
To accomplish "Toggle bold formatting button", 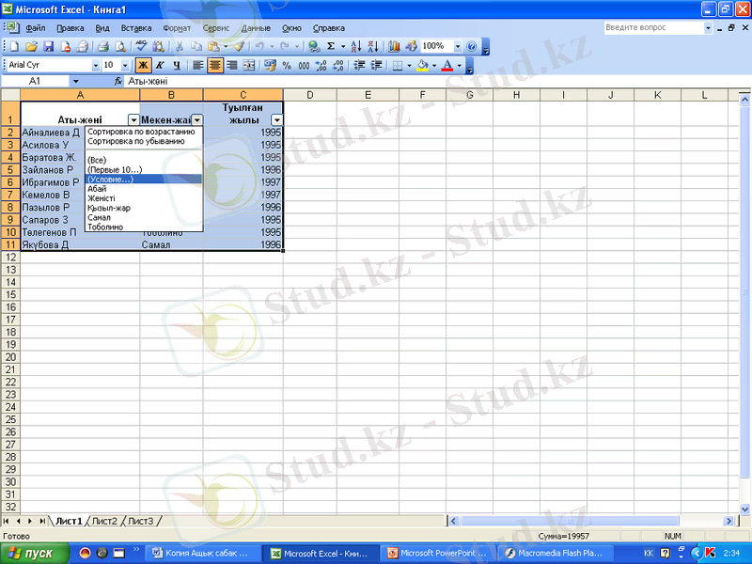I will 143,66.
